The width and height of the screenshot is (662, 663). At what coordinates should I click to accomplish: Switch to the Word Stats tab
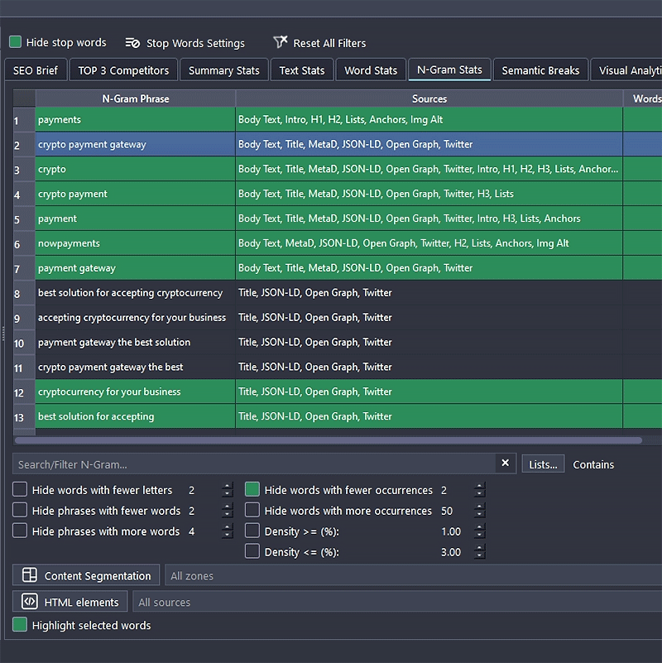pos(371,70)
